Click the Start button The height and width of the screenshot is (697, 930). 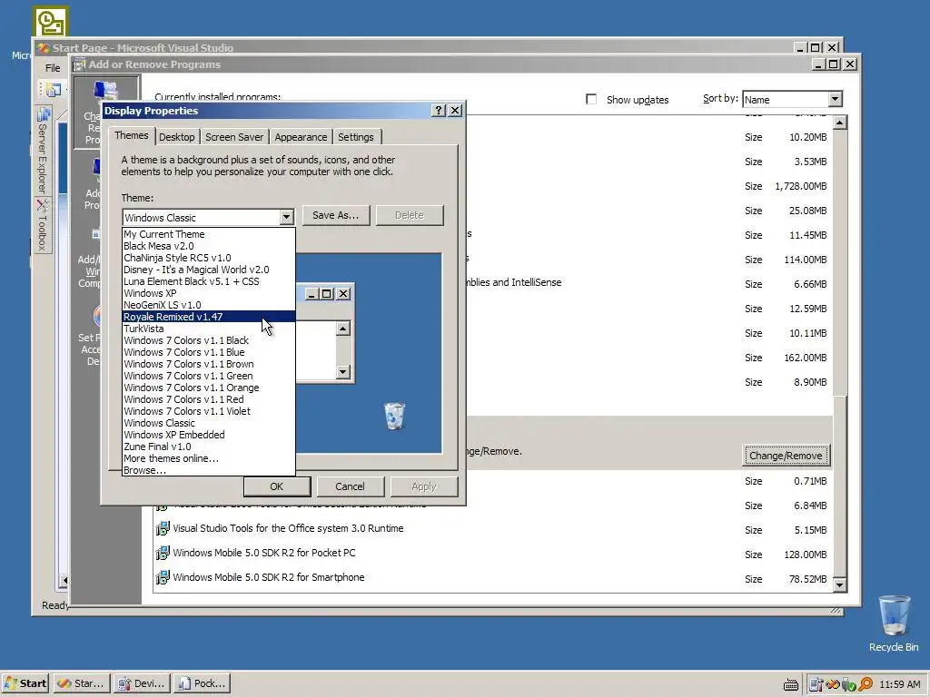click(x=25, y=683)
